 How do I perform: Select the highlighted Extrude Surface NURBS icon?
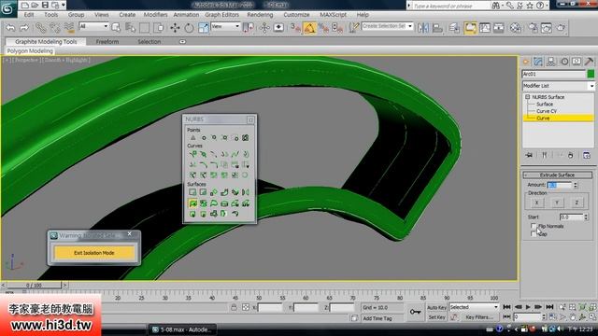[193, 203]
